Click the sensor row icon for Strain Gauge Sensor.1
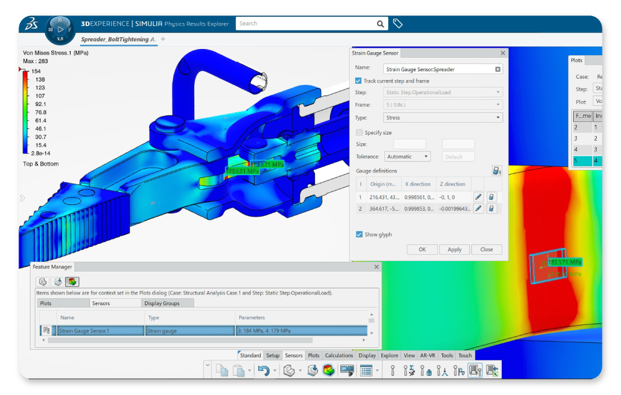This screenshot has height=395, width=621. (x=47, y=331)
